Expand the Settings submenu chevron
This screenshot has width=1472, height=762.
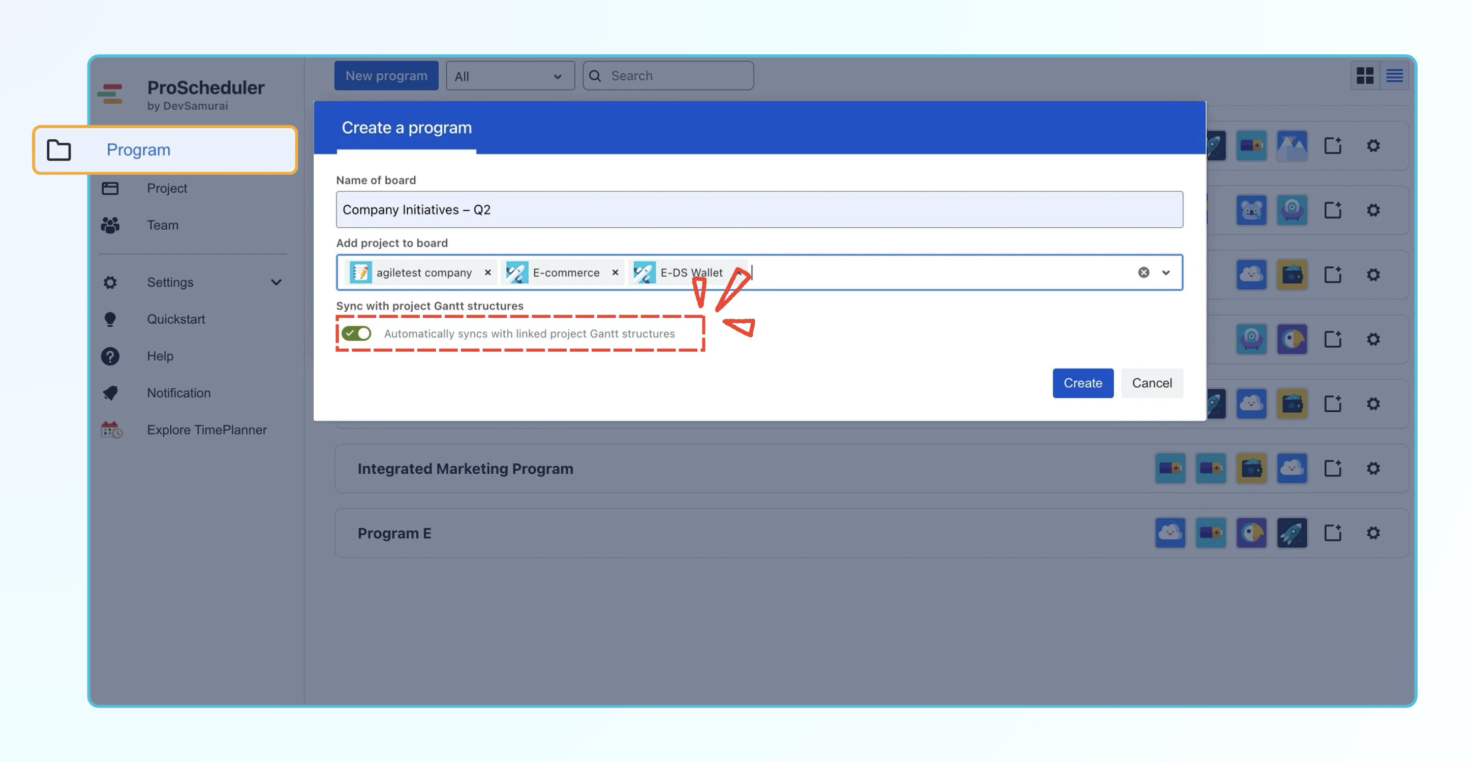point(276,282)
